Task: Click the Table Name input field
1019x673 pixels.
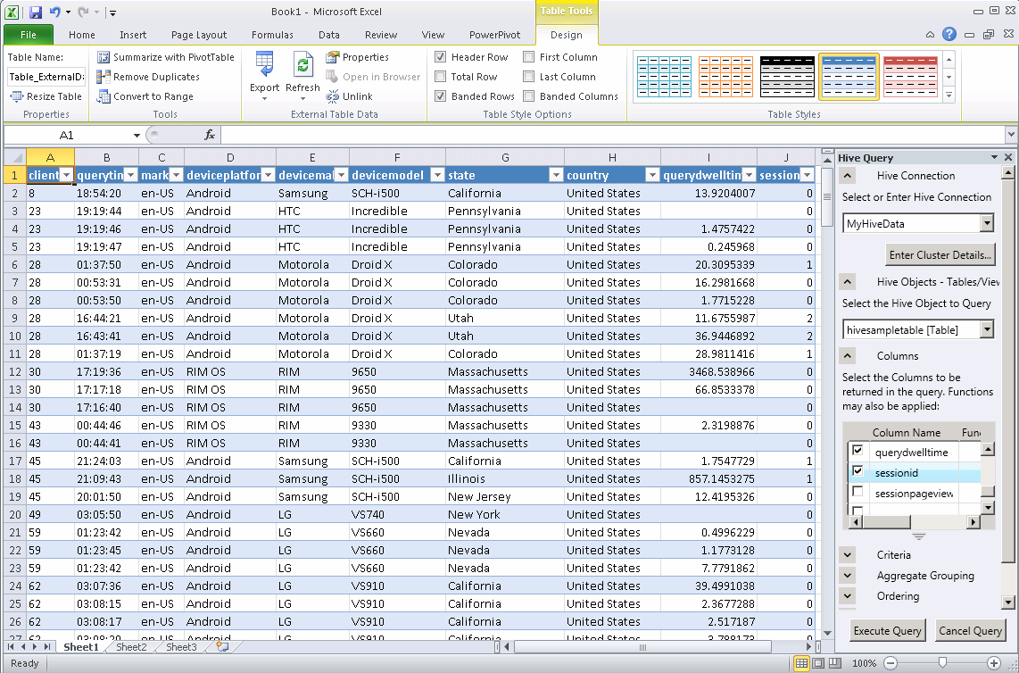Action: [x=46, y=77]
